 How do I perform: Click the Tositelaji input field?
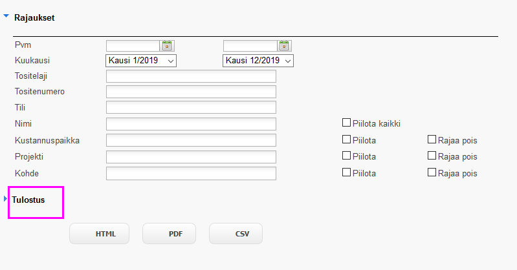click(x=191, y=76)
